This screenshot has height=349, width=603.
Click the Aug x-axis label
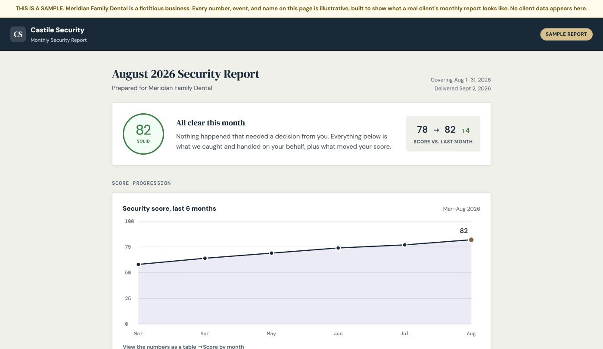click(x=471, y=333)
